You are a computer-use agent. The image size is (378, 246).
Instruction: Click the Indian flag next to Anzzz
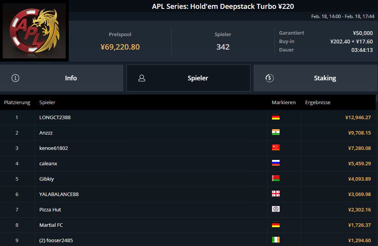(275, 133)
